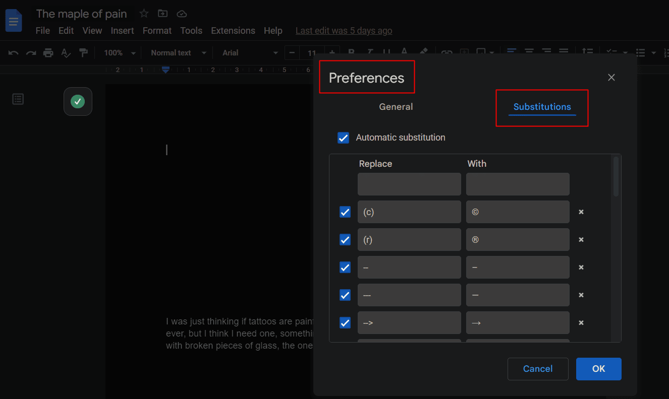Screen dimensions: 669x399
Task: Click the Print icon in the toolbar
Action: point(48,53)
